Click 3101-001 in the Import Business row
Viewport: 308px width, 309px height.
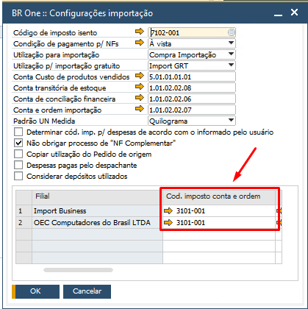190,211
